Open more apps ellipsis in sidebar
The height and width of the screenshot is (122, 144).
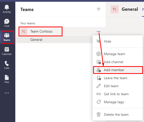pyautogui.click(x=7, y=93)
